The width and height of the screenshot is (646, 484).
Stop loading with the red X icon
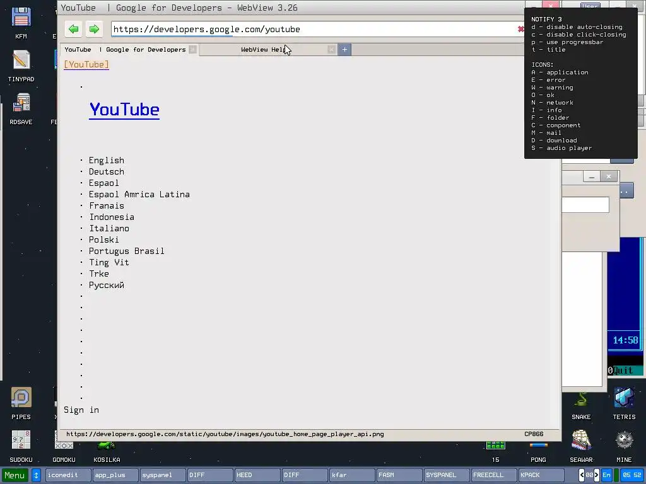[x=520, y=29]
